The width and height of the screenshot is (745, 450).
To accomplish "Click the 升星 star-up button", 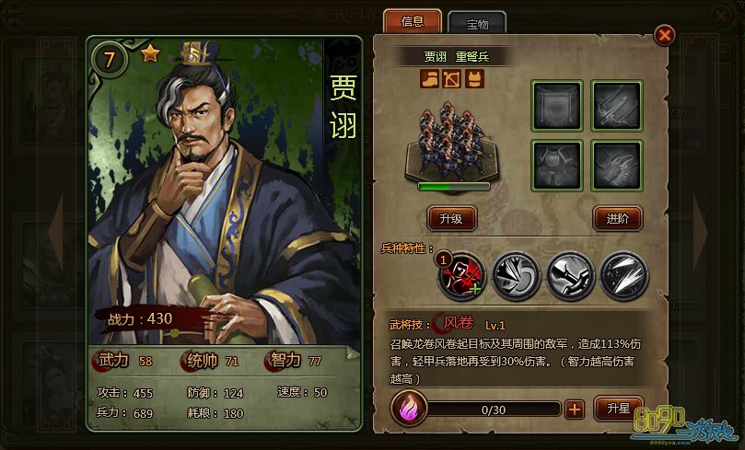I will (x=618, y=409).
